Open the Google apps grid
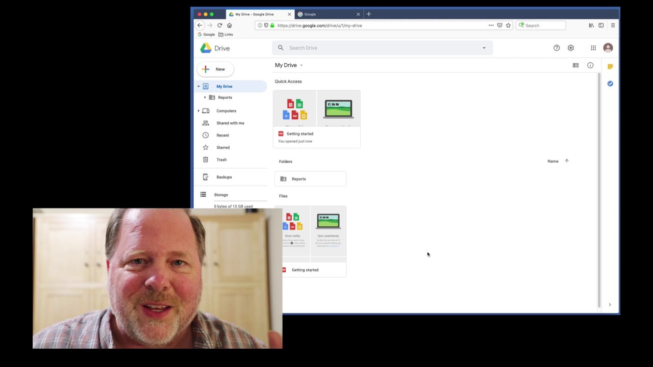Viewport: 653px width, 367px height. click(x=593, y=48)
